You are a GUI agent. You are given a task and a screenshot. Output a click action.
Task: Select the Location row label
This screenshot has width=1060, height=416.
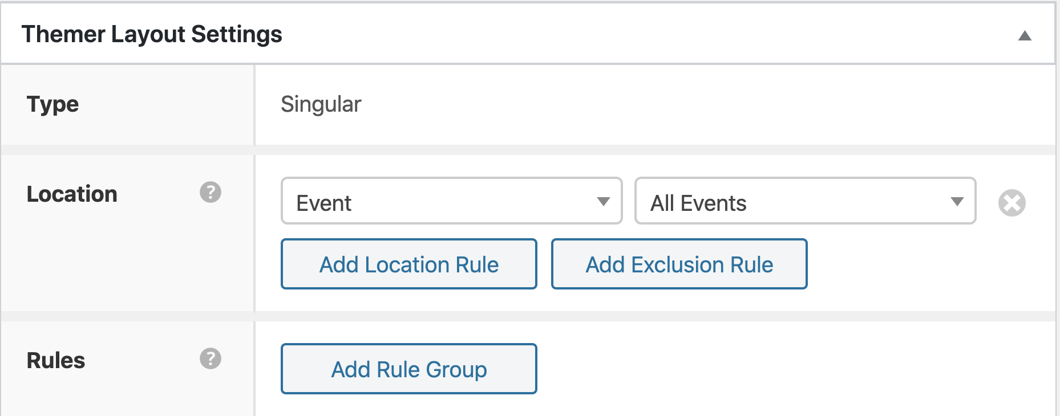72,194
